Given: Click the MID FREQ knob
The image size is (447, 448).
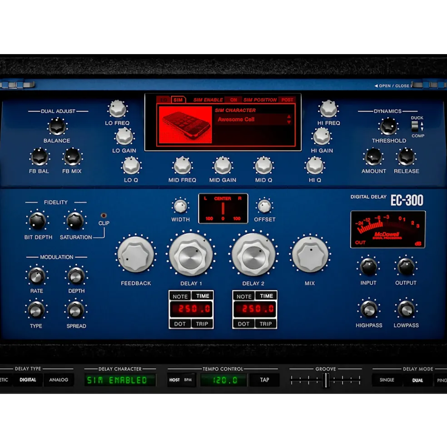Looking at the screenshot, I should coord(182,166).
